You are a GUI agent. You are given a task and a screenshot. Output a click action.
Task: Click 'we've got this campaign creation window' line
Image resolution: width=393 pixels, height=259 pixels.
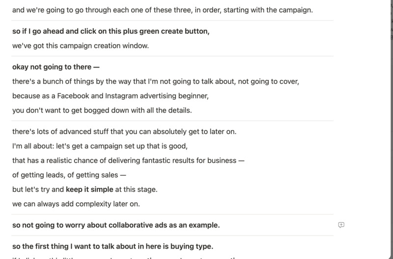pos(81,46)
